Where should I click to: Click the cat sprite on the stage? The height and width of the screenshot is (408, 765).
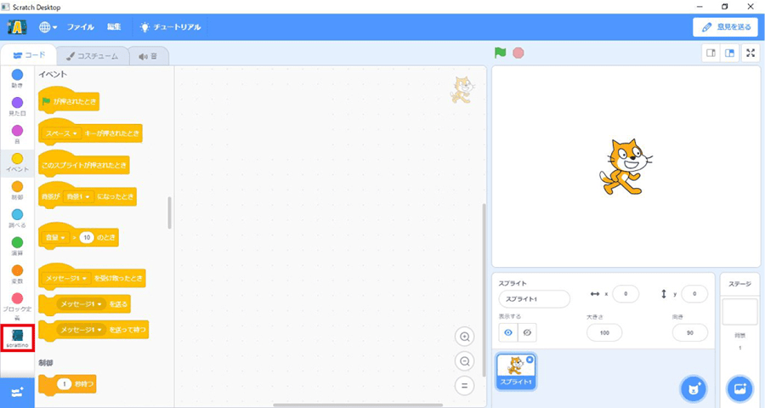coord(625,167)
